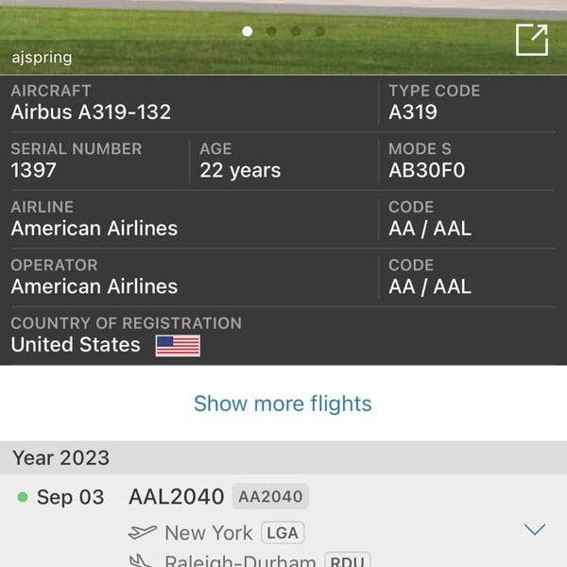567x567 pixels.
Task: Tap the departure plane icon
Action: 143,532
